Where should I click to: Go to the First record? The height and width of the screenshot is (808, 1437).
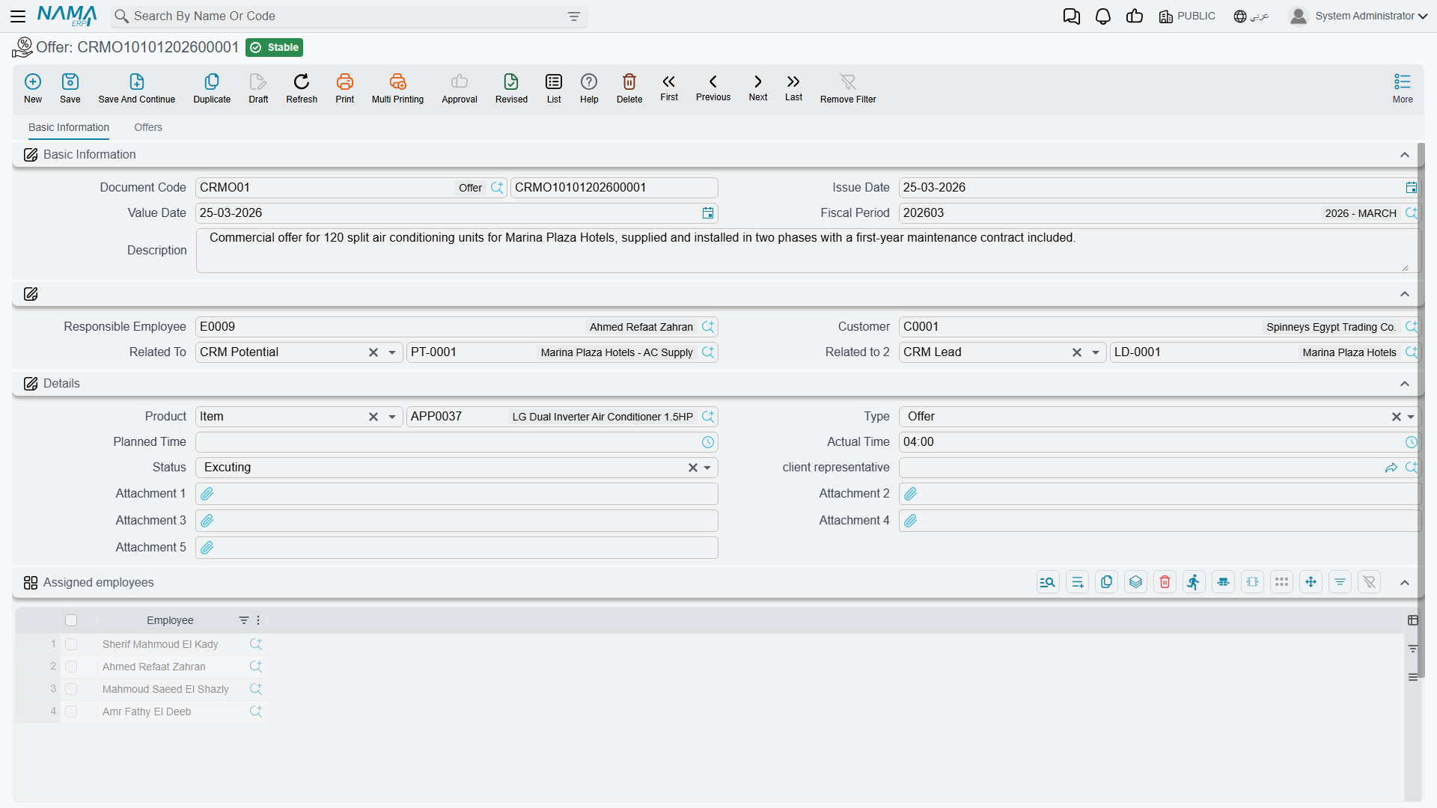pos(669,87)
